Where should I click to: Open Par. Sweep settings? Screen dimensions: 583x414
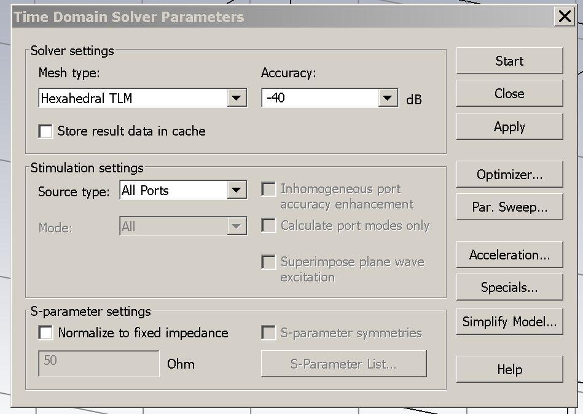tap(509, 207)
